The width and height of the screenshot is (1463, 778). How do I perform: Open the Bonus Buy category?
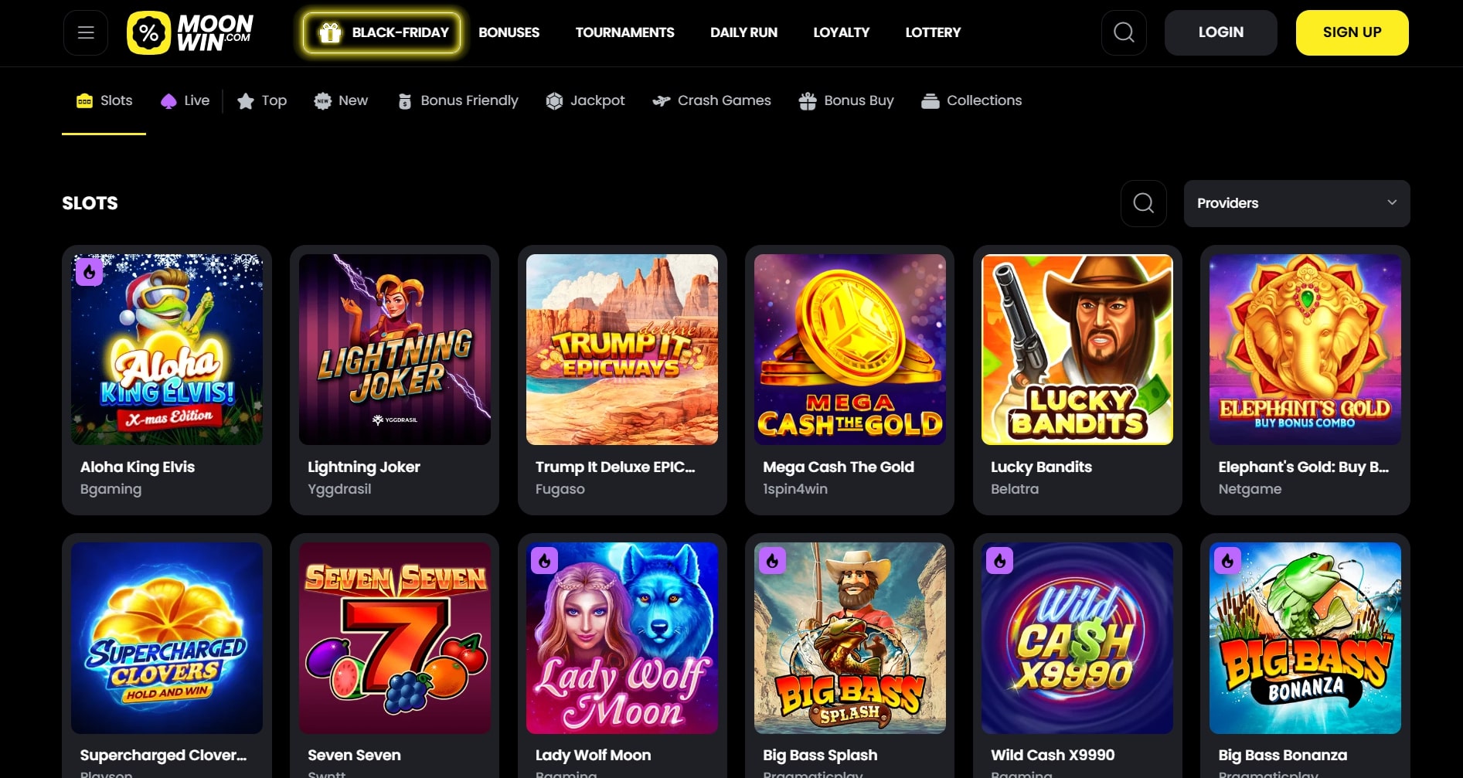[x=846, y=100]
